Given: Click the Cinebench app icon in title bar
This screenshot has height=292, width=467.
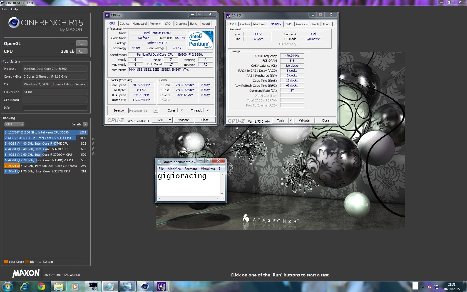Looking at the screenshot, I should coord(3,3).
